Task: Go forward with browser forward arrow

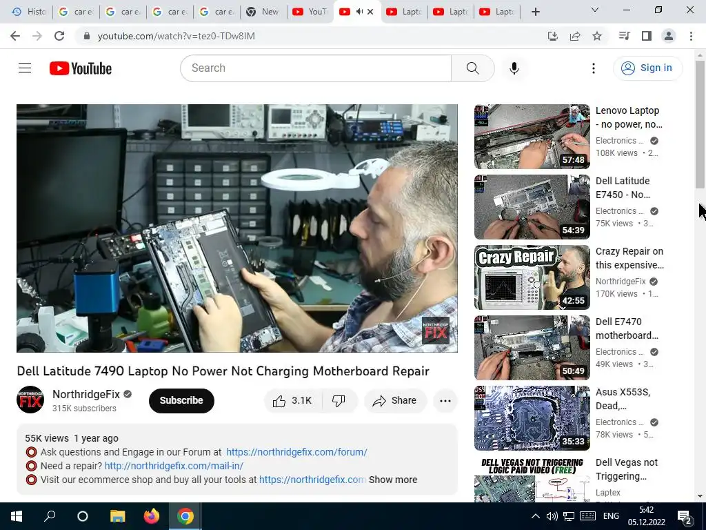Action: 37,36
